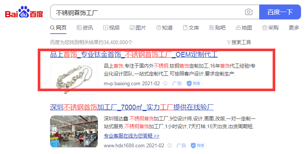
Task: Select the 视频 video tab
Action: click(x=111, y=28)
